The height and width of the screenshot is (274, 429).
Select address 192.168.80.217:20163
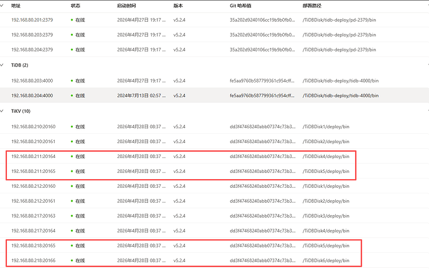click(x=33, y=216)
